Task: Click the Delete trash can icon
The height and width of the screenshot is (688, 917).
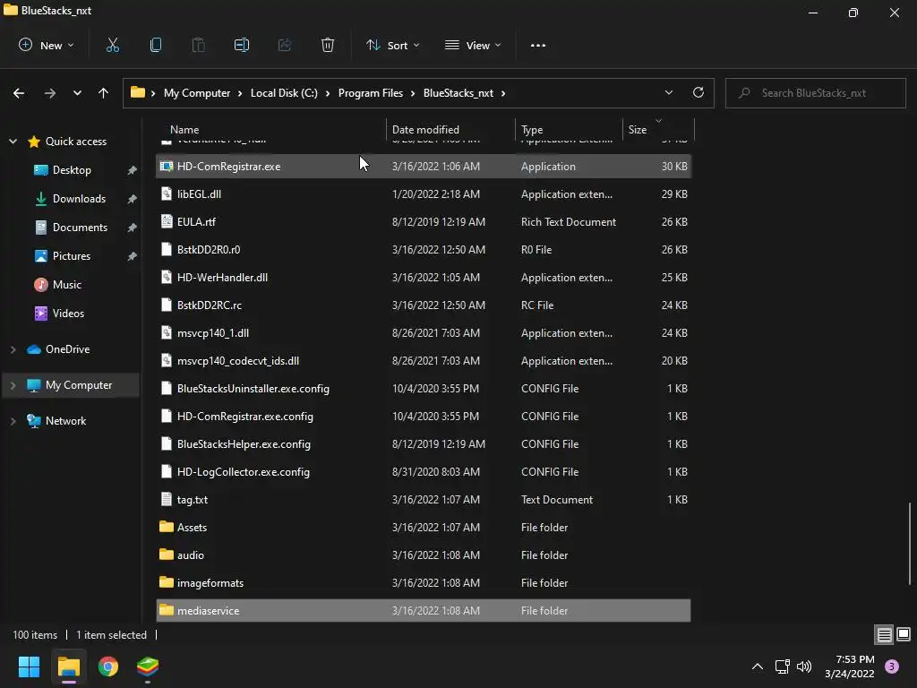Action: [328, 45]
